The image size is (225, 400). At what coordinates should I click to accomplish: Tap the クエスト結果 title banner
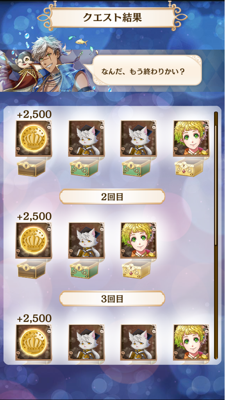click(x=112, y=17)
